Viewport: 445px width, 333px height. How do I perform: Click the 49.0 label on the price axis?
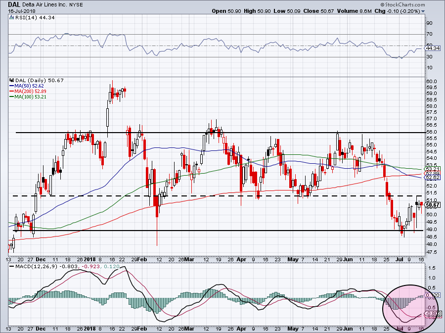point(432,230)
